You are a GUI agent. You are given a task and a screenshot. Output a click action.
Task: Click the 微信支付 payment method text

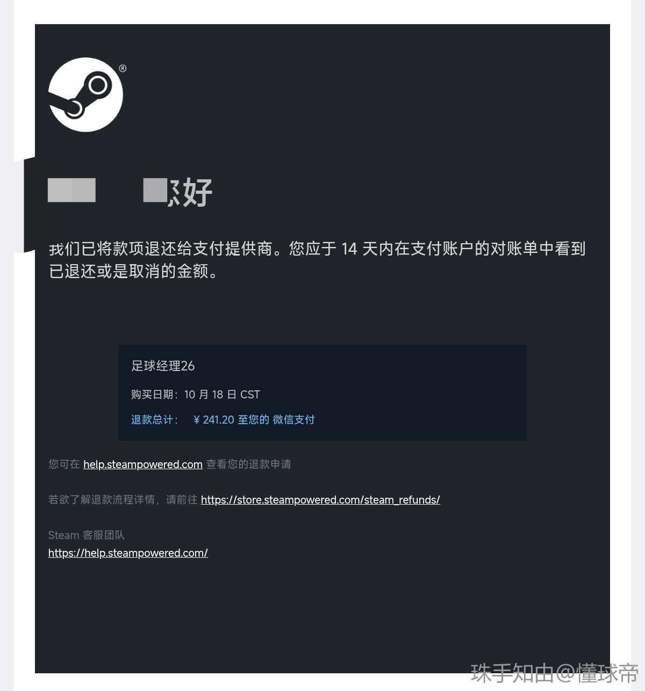pyautogui.click(x=293, y=420)
